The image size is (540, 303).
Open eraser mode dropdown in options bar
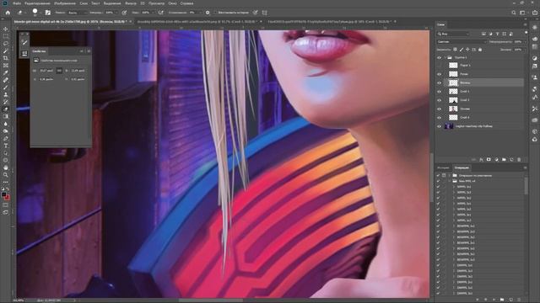click(x=78, y=13)
